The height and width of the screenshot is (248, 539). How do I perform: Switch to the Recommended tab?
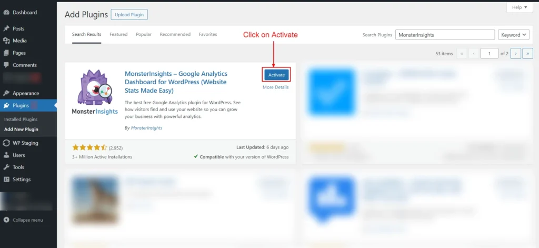pyautogui.click(x=175, y=34)
